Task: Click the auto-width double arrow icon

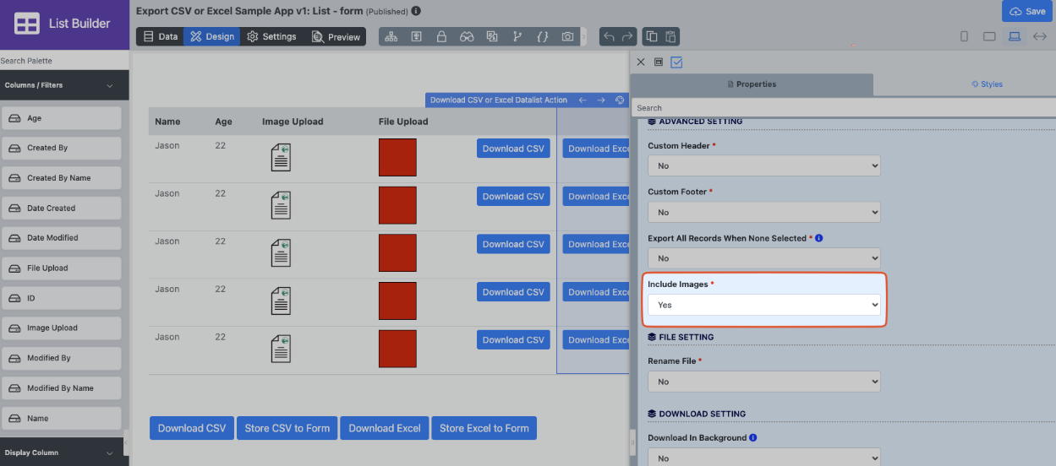Action: click(1040, 37)
